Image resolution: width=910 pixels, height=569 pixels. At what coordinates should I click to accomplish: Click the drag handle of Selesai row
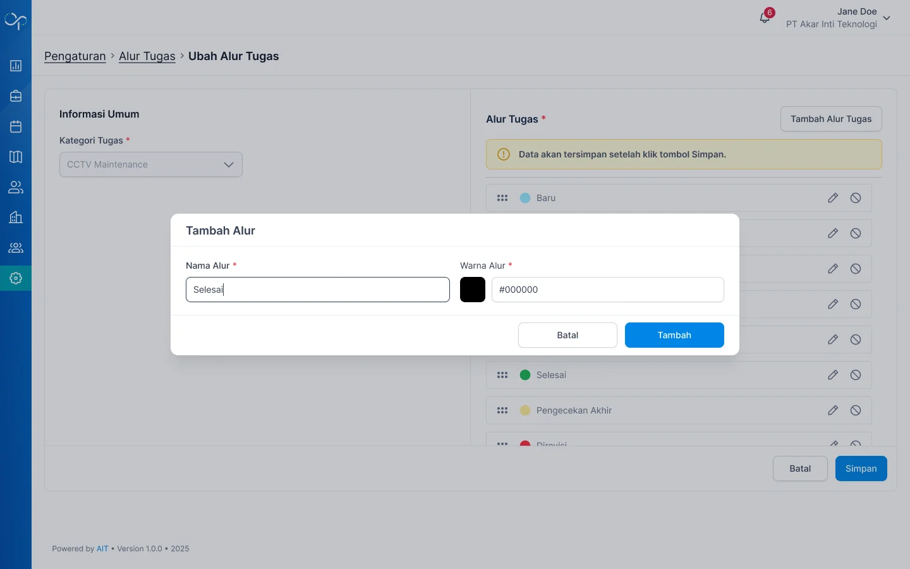[x=502, y=375]
